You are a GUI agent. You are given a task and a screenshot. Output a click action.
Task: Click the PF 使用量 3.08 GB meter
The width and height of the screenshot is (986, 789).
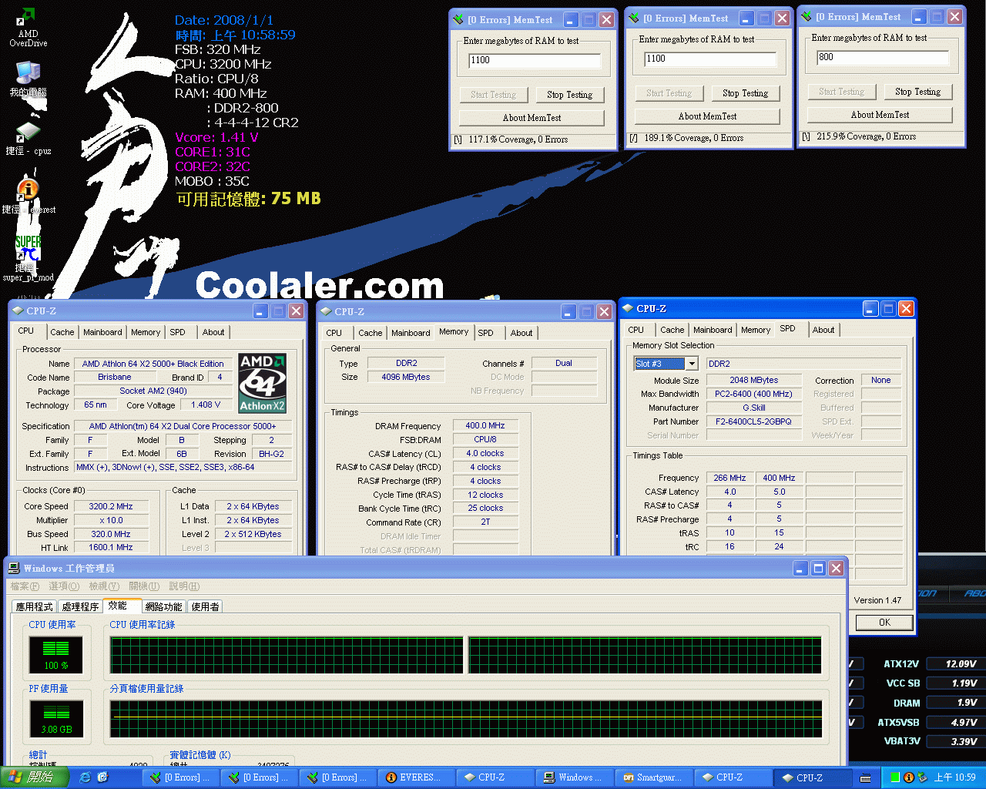click(x=55, y=719)
